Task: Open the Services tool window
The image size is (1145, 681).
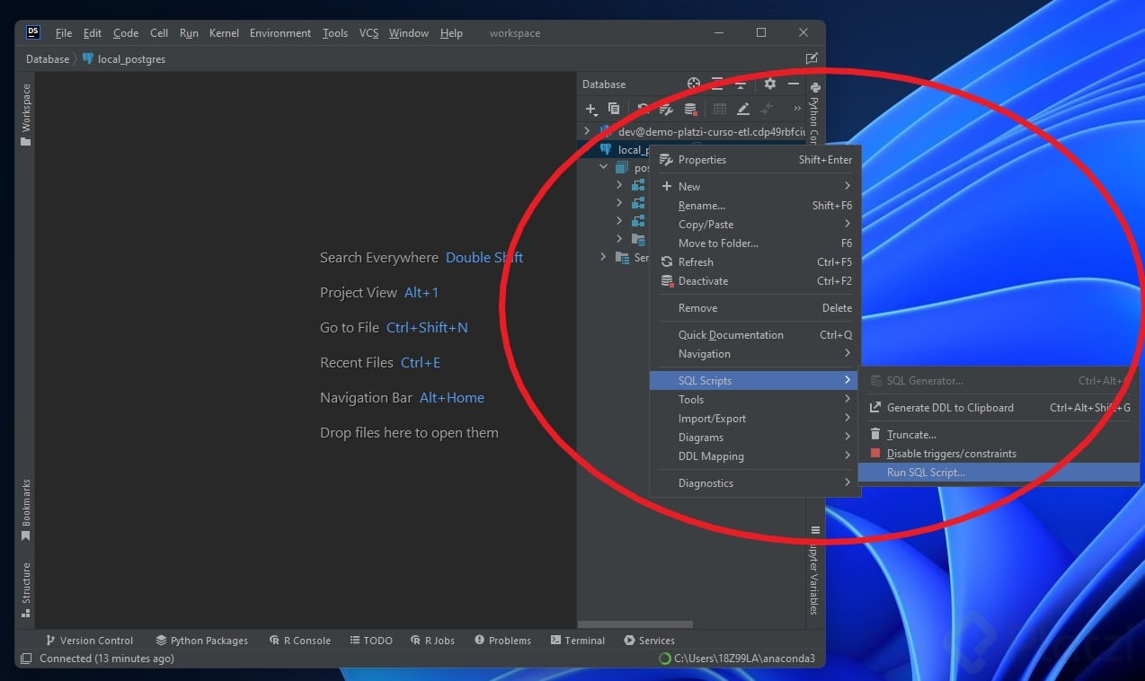Action: tap(649, 641)
